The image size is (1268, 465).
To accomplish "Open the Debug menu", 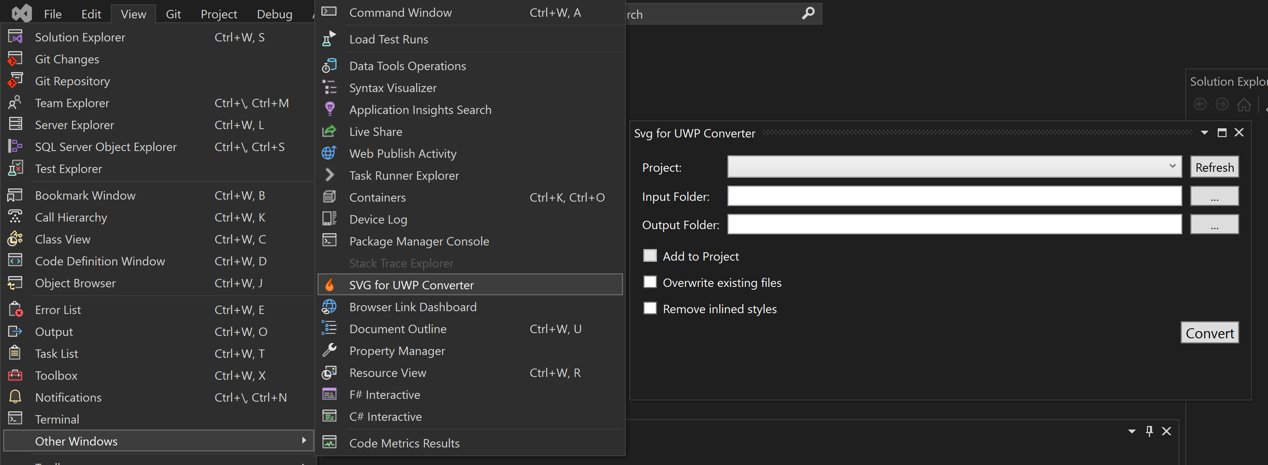I will [x=274, y=14].
